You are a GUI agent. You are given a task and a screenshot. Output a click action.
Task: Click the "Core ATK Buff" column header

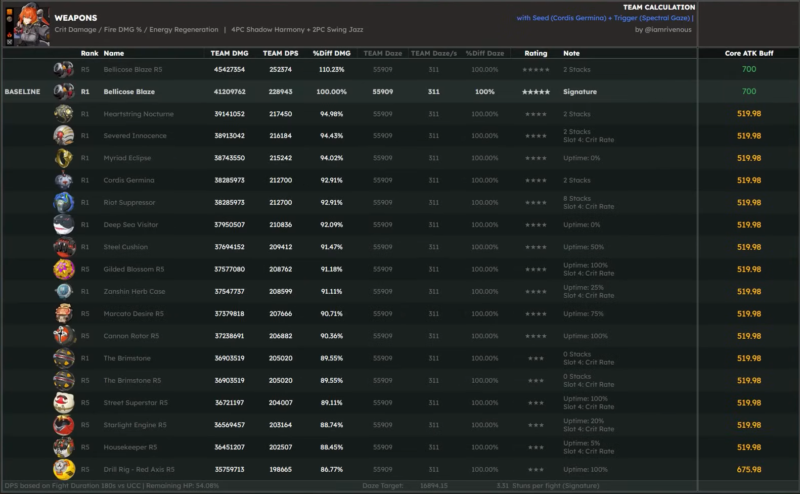coord(749,53)
